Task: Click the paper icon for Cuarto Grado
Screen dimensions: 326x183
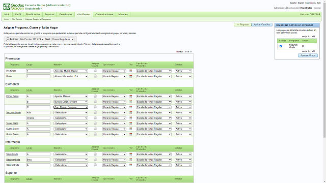Action: [x=95, y=129]
